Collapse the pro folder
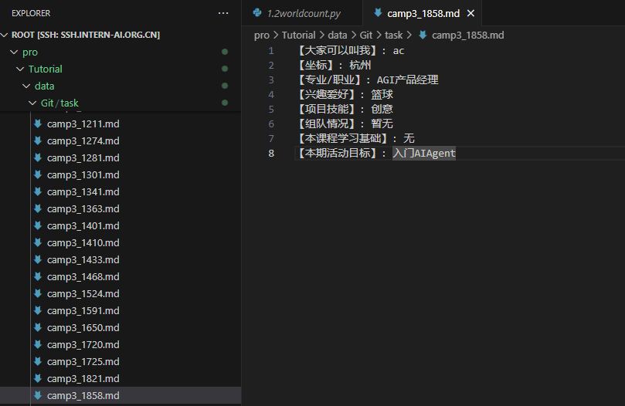 click(x=14, y=52)
